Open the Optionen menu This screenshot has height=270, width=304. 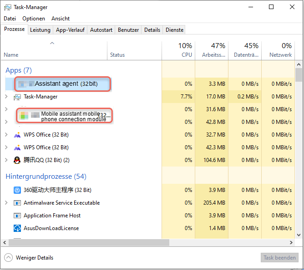[34, 19]
